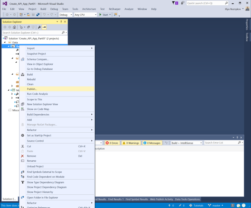This screenshot has width=251, height=208.
Task: Open the notifications flag icon
Action: [175, 3]
